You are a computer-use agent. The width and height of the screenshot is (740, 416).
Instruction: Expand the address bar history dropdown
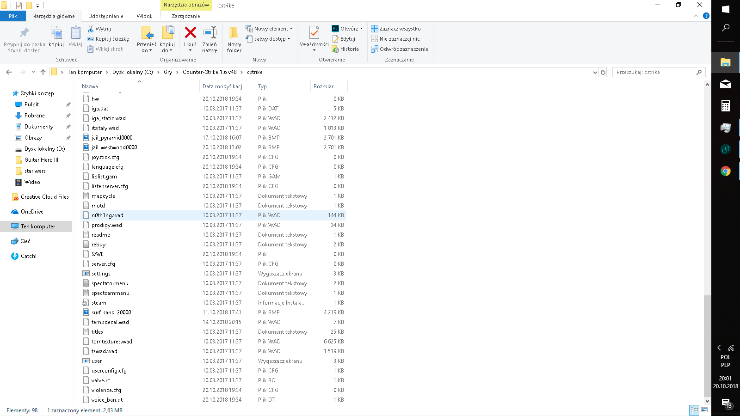(595, 72)
